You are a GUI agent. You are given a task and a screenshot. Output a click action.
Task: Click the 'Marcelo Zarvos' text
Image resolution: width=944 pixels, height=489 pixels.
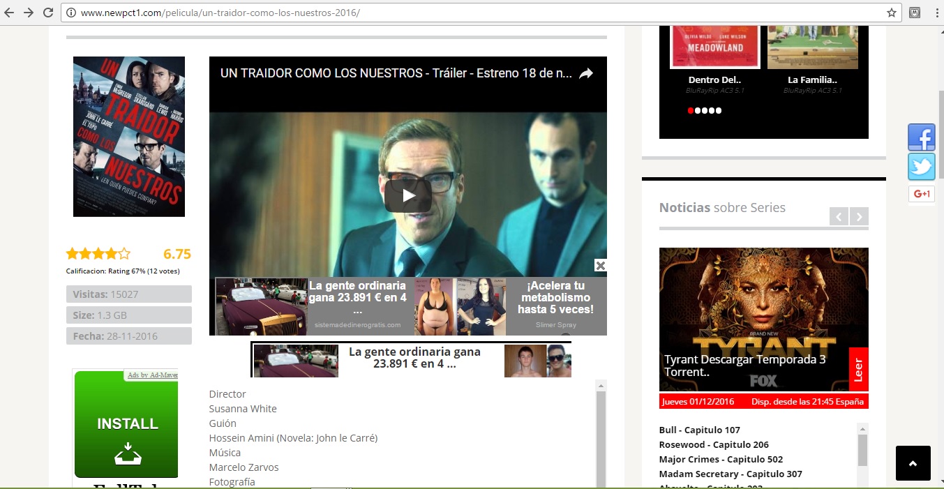[244, 467]
